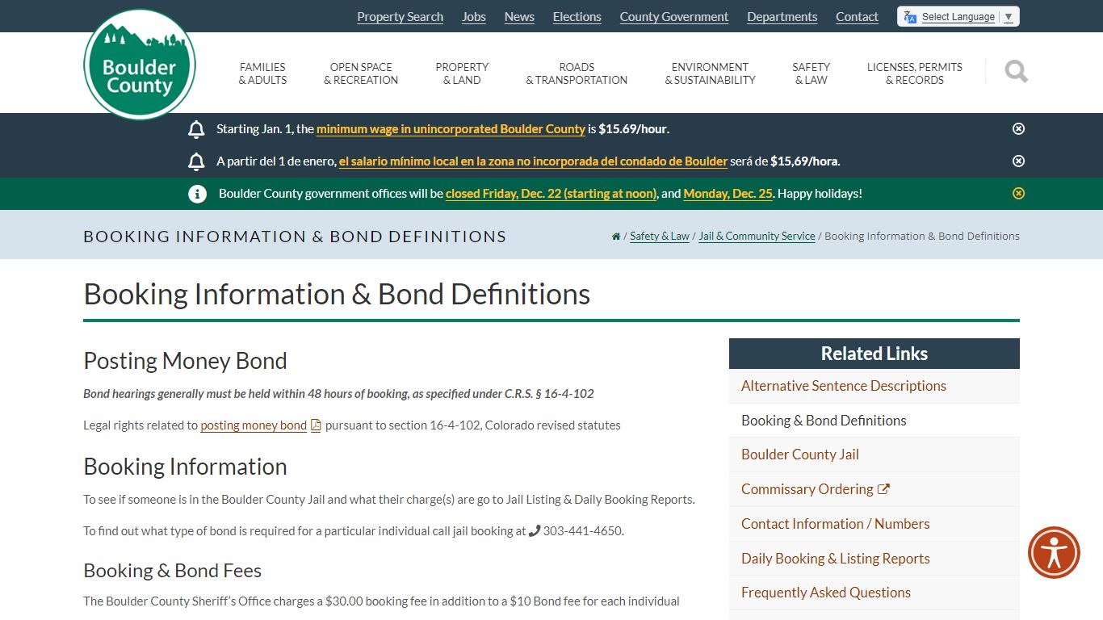Click the external link icon on Commissary Ordering
The height and width of the screenshot is (620, 1103).
pyautogui.click(x=883, y=489)
